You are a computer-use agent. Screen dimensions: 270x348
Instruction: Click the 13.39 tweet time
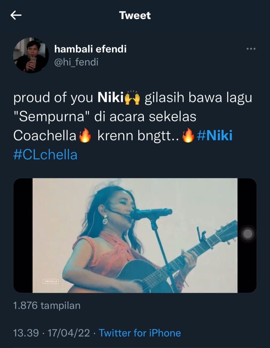[26, 333]
